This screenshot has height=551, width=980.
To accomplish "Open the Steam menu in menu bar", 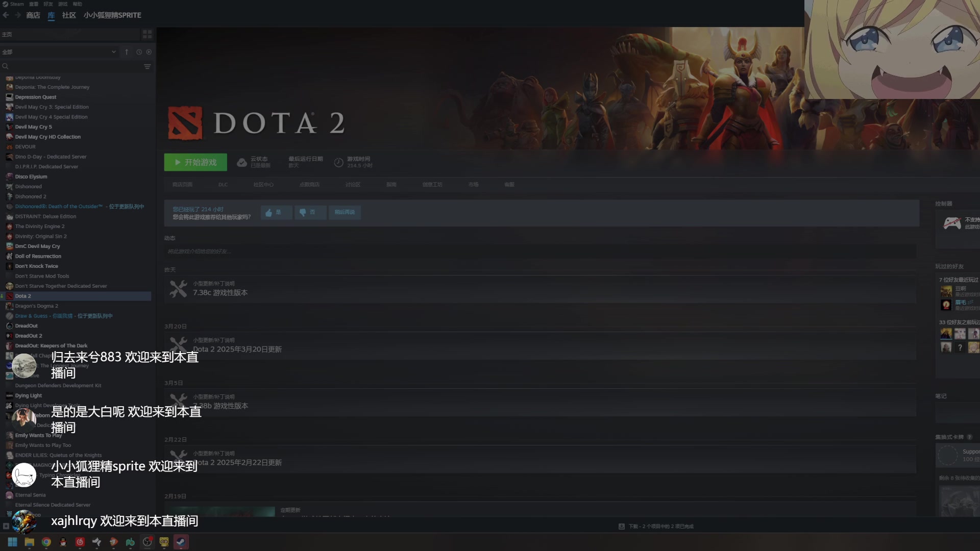I will tap(13, 4).
